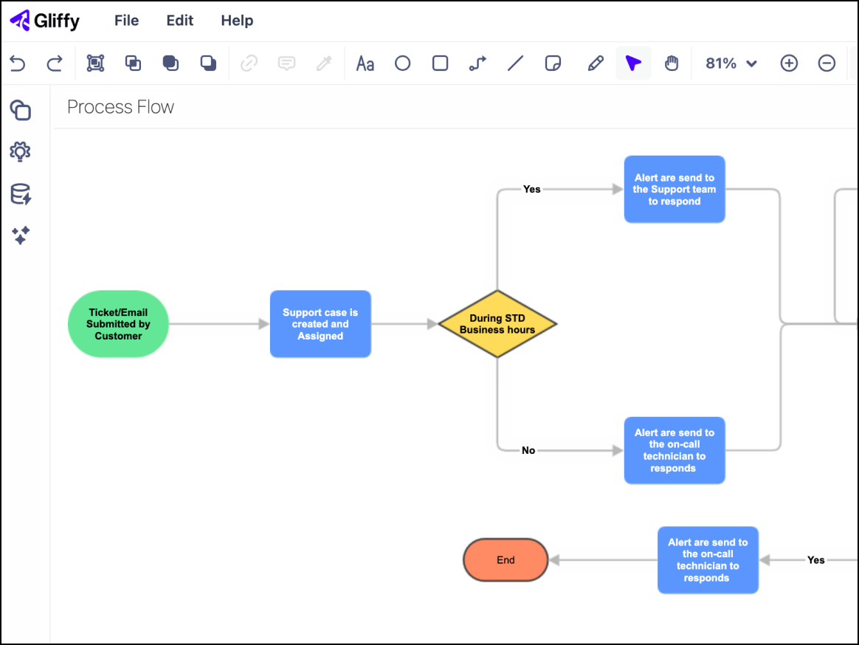The height and width of the screenshot is (645, 859).
Task: Select the connector tool
Action: tap(477, 63)
